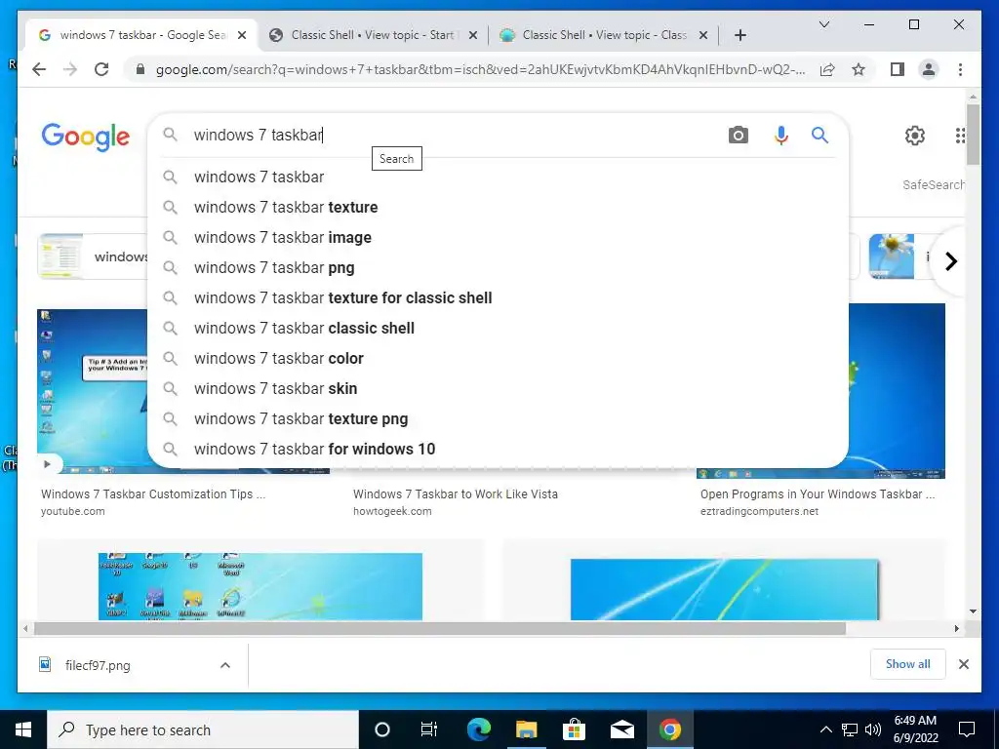Open network icon in system tray

click(x=850, y=729)
